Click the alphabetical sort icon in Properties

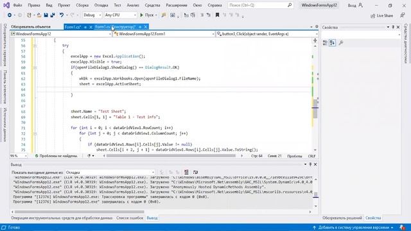click(332, 43)
